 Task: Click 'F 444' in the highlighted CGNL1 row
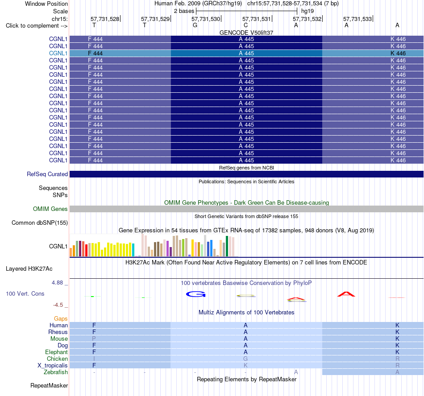tap(95, 53)
